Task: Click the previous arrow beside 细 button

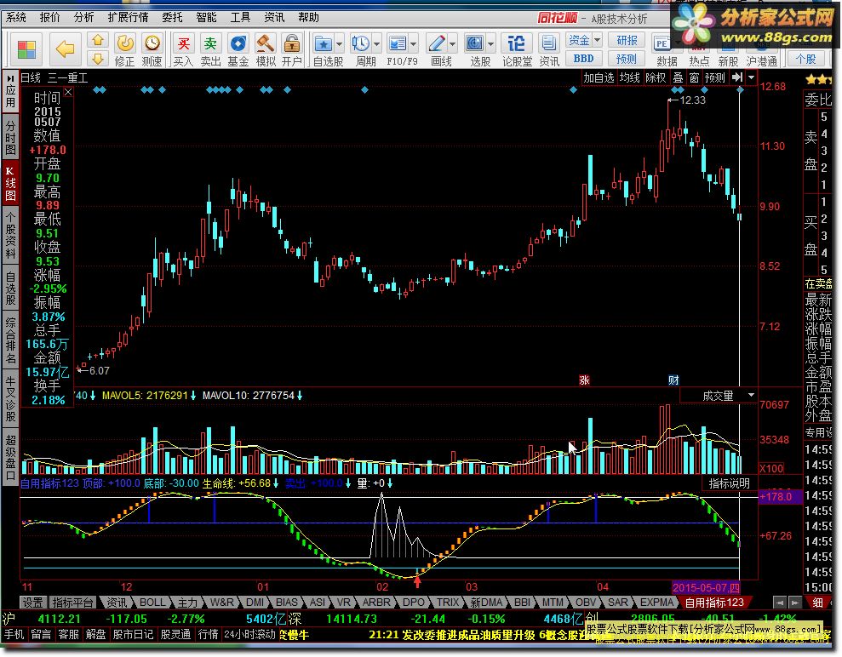Action: (780, 603)
